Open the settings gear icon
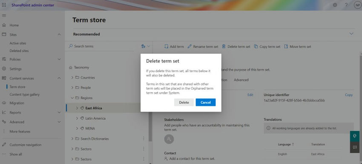This screenshot has height=164, width=362. pos(335,5)
